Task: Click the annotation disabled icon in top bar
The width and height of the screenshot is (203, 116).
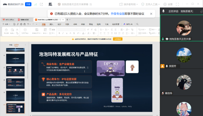Action: 50,4
